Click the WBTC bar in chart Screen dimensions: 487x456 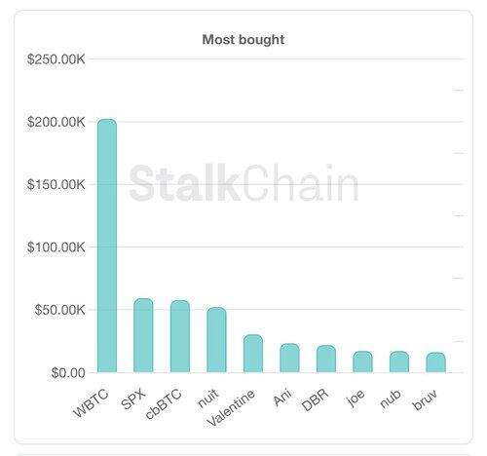point(107,246)
